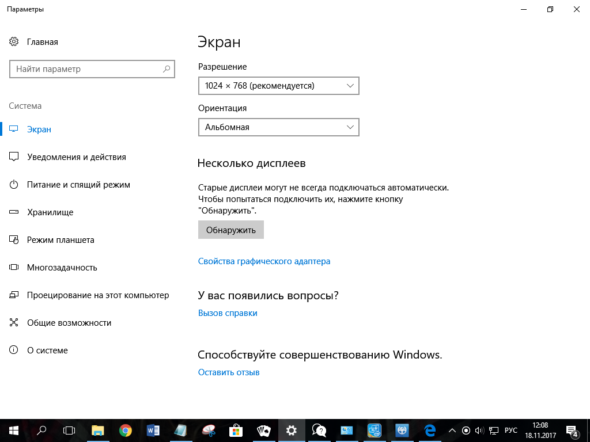The width and height of the screenshot is (590, 442).
Task: Show hidden system tray icons
Action: coord(453,430)
